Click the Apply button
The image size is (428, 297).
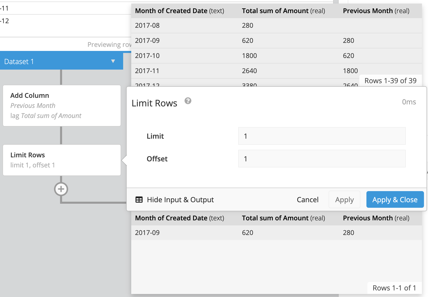[344, 200]
